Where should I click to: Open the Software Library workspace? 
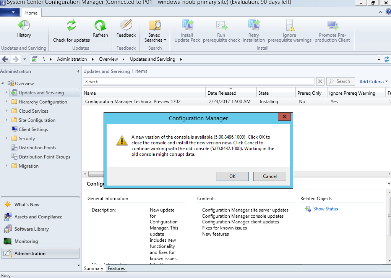(31, 229)
